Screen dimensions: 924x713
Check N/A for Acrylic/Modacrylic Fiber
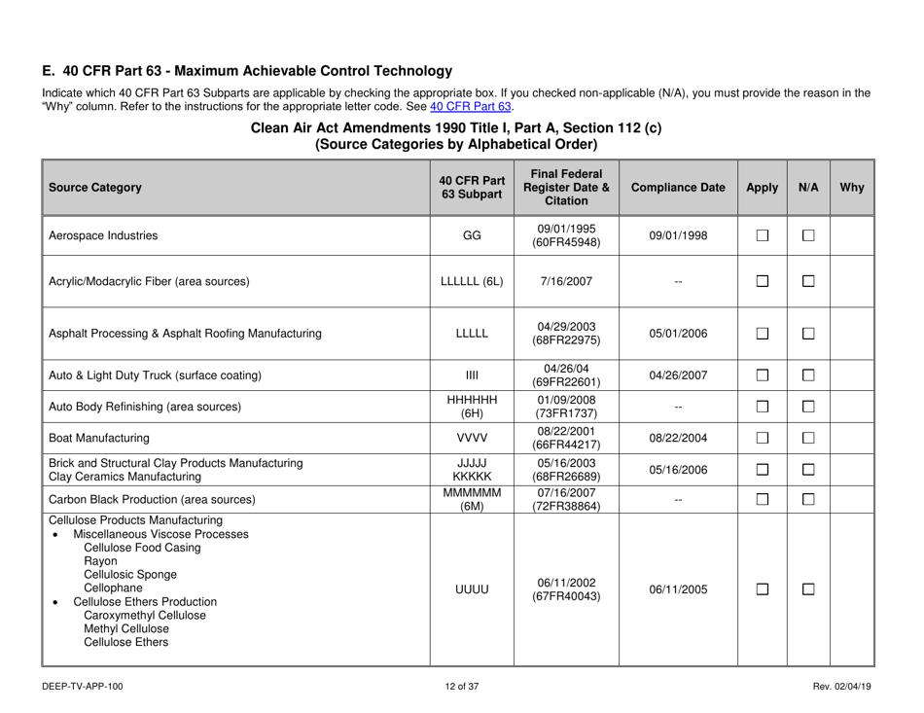[808, 280]
